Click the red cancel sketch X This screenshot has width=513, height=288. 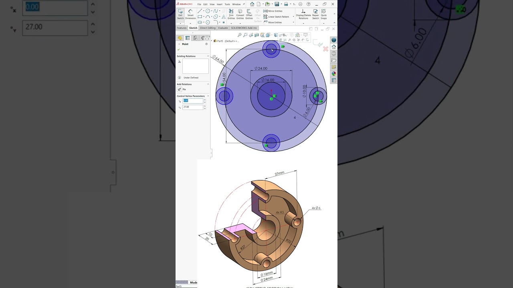(x=325, y=49)
